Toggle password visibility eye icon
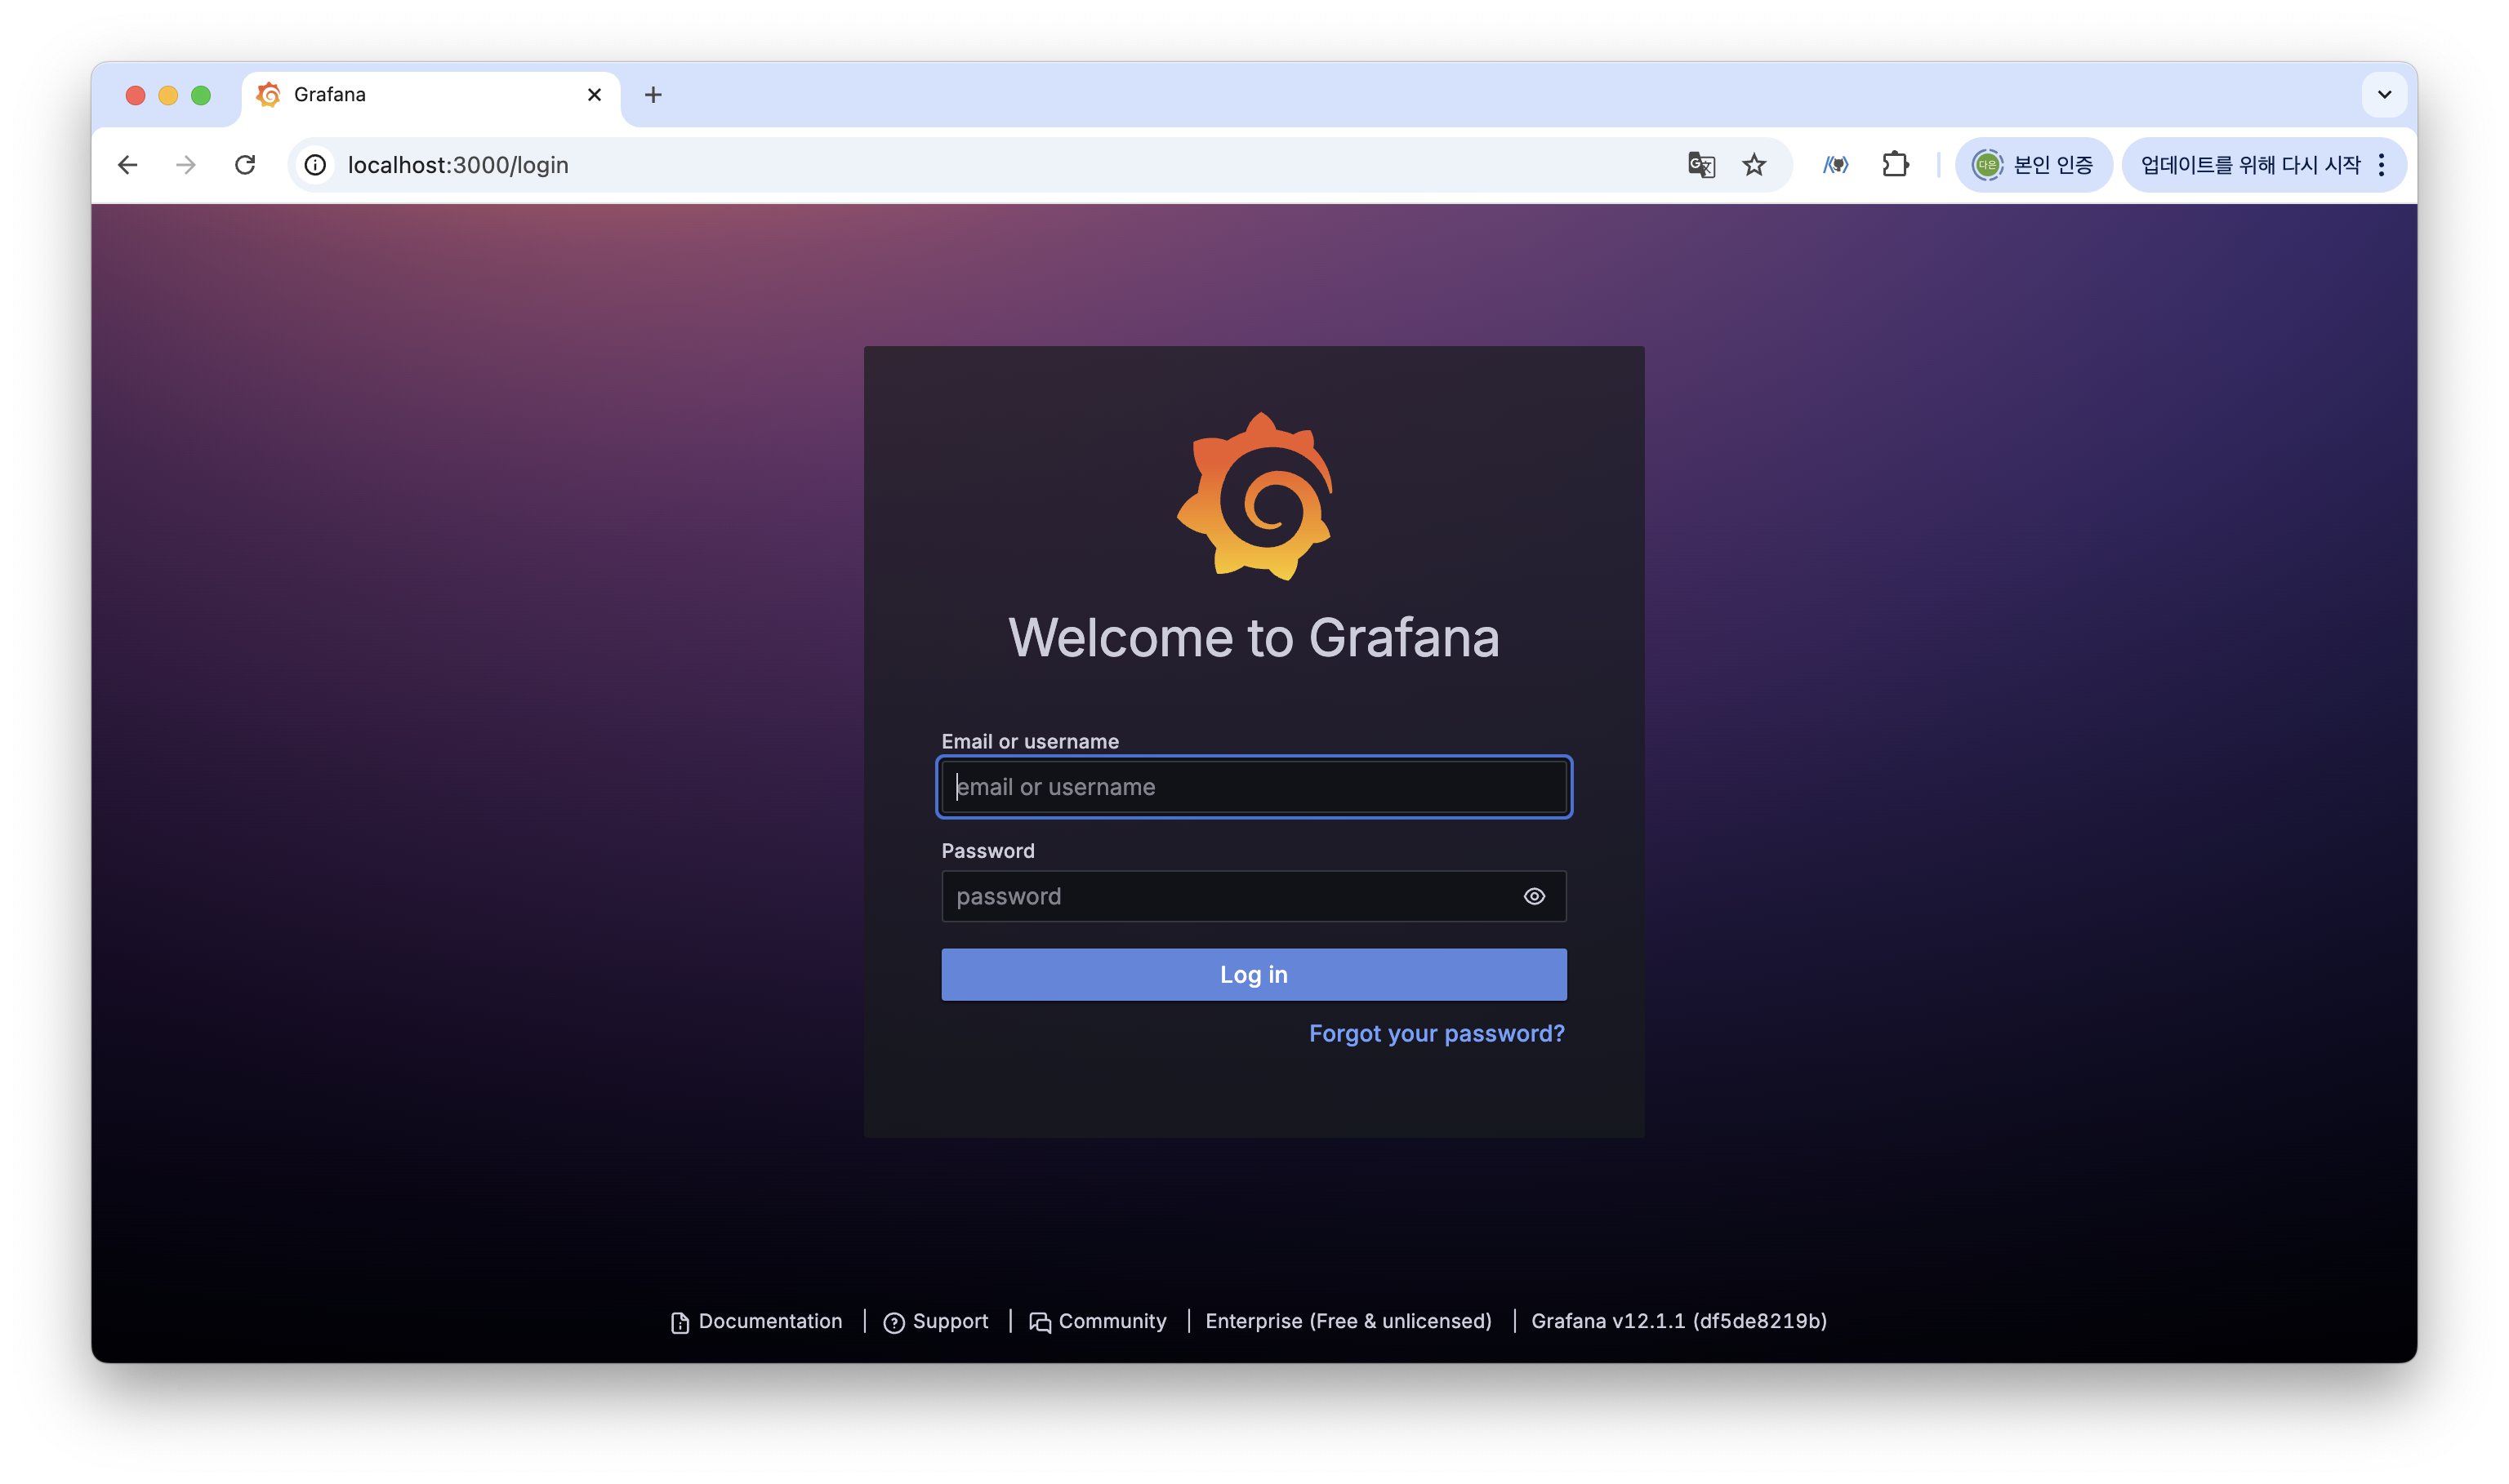The width and height of the screenshot is (2509, 1484). [1534, 896]
